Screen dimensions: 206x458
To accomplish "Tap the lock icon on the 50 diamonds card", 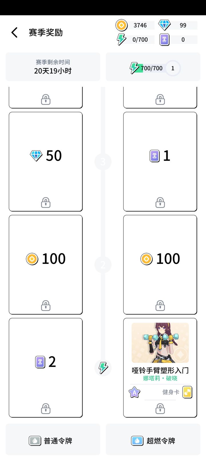I will click(46, 203).
